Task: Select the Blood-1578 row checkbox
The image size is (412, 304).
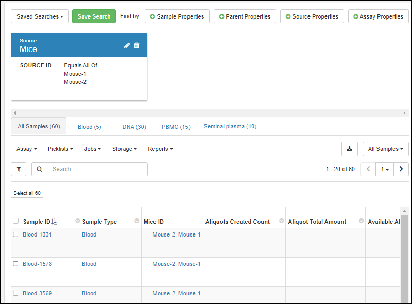Action: point(15,264)
